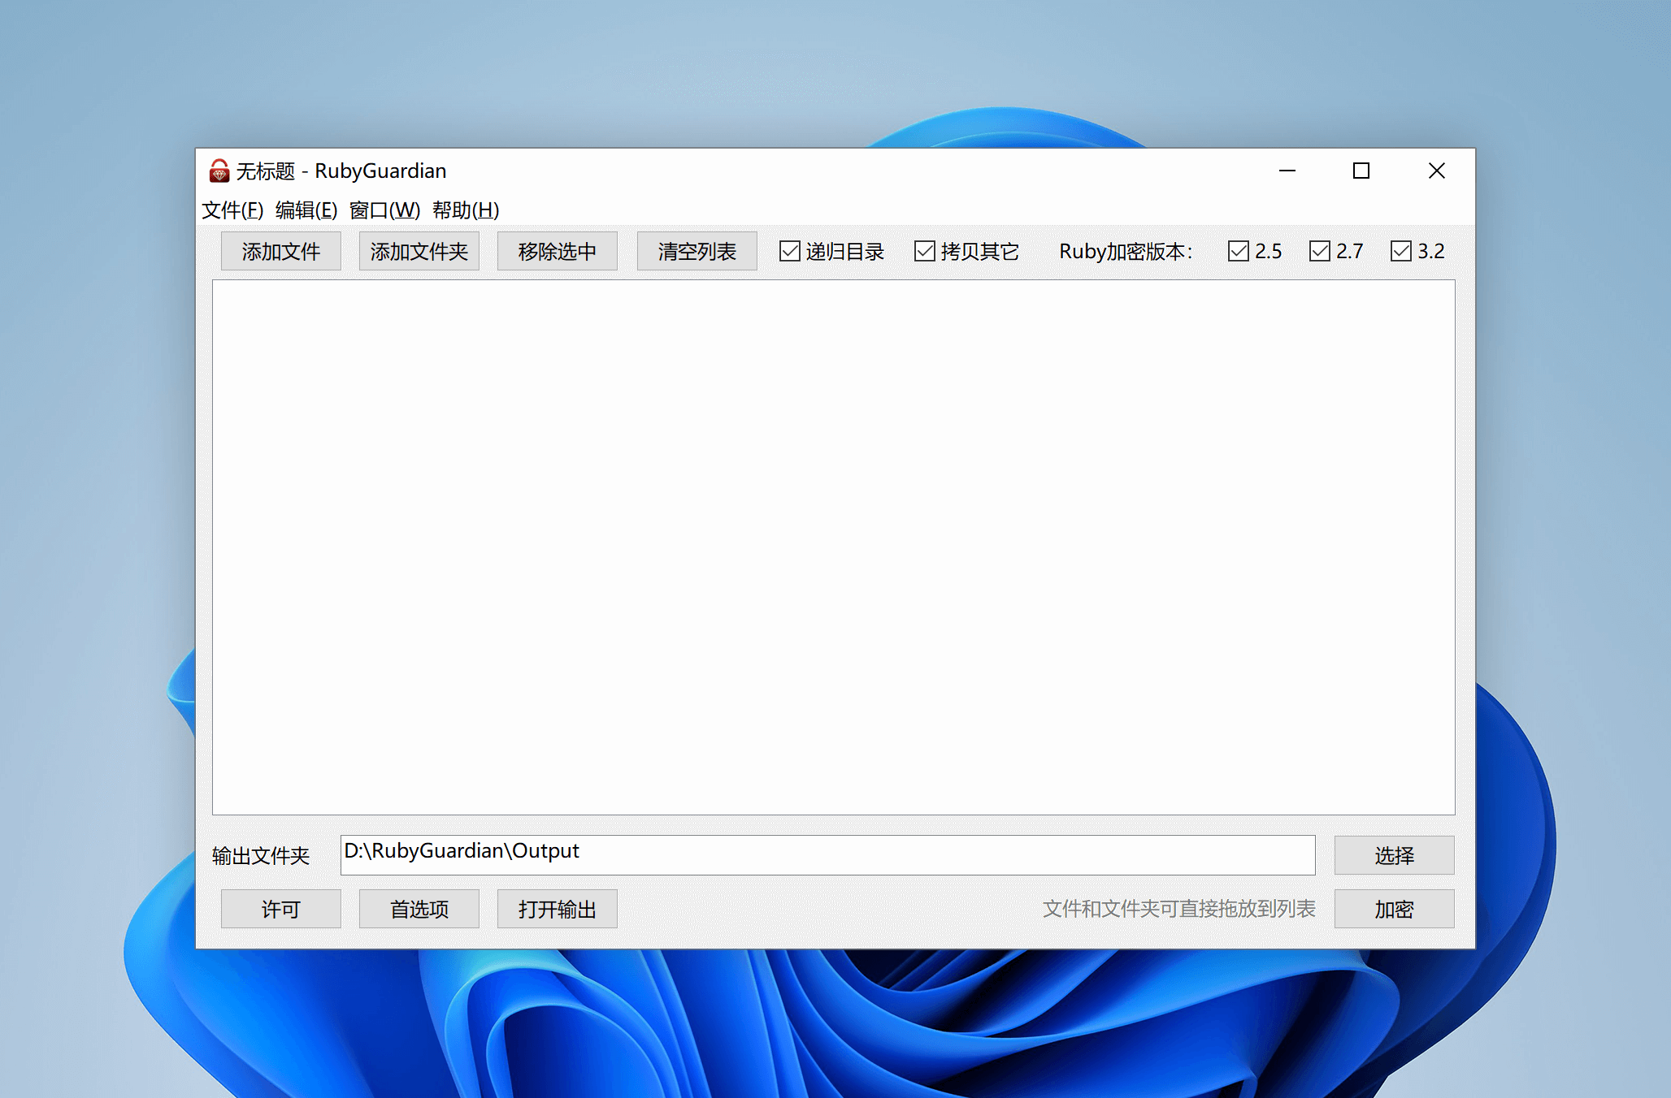Open 首选项 preferences
1671x1098 pixels.
point(419,909)
